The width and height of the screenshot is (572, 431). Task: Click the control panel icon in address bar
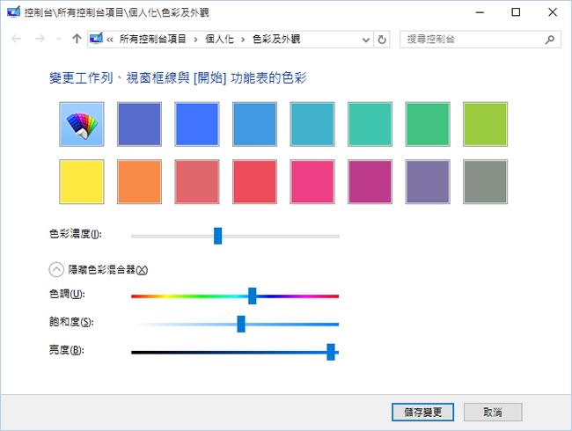pos(96,40)
